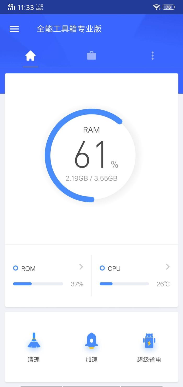Tap the 全能工具箱专业版 app title

(x=69, y=29)
